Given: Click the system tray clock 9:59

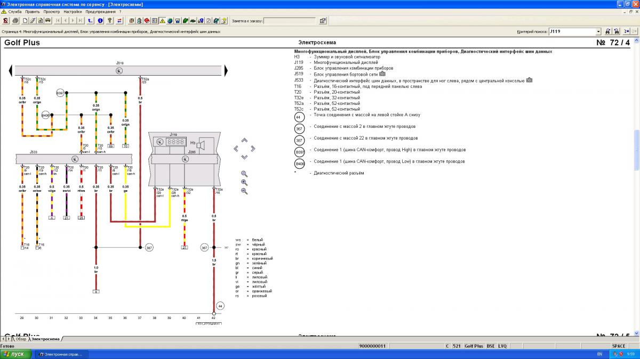Looking at the screenshot, I should pyautogui.click(x=631, y=354).
